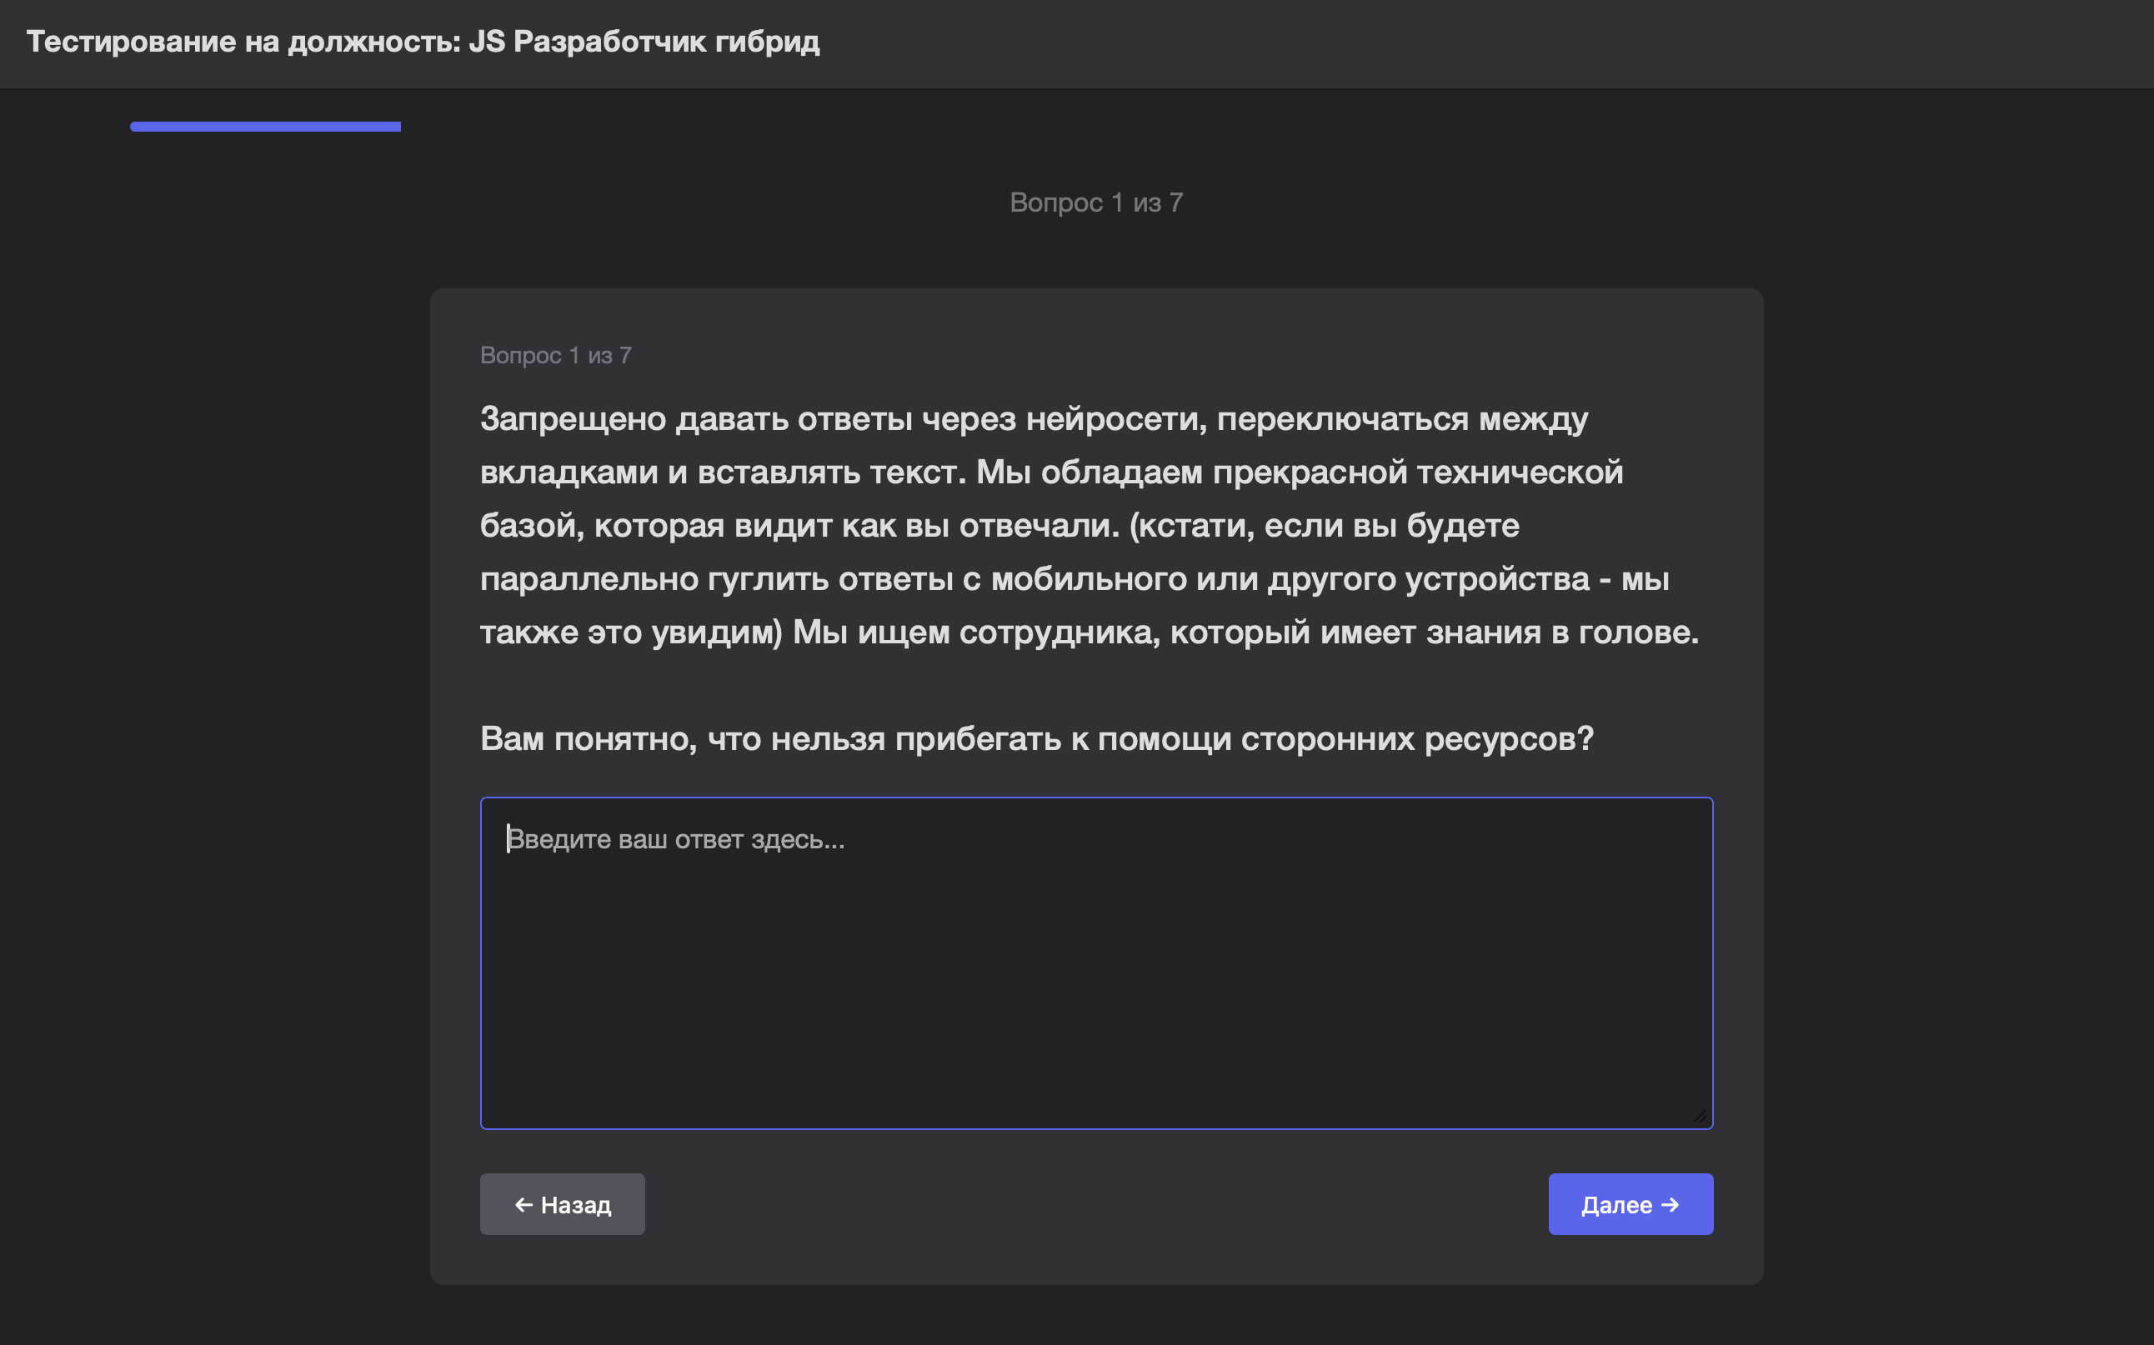Viewport: 2154px width, 1345px height.
Task: Click the header text "Тестирование на должность"
Action: [x=242, y=42]
